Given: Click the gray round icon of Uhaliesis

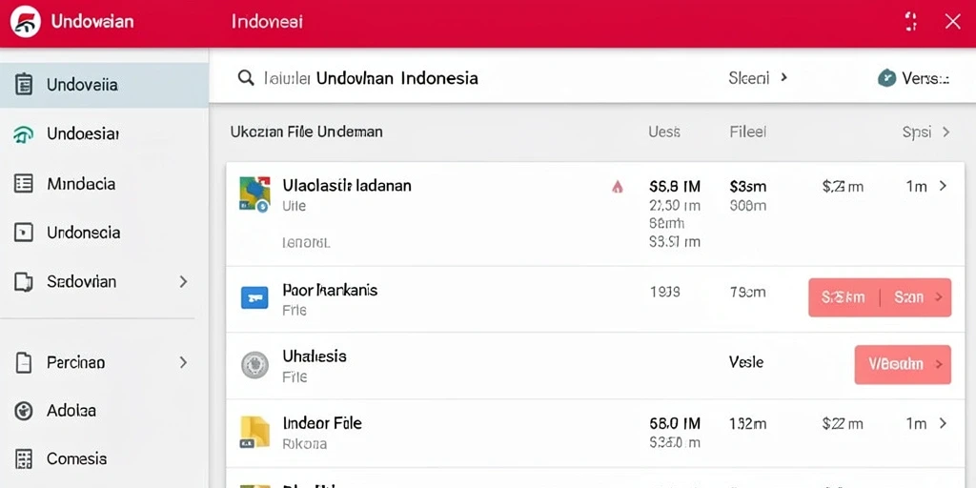Looking at the screenshot, I should tap(254, 365).
